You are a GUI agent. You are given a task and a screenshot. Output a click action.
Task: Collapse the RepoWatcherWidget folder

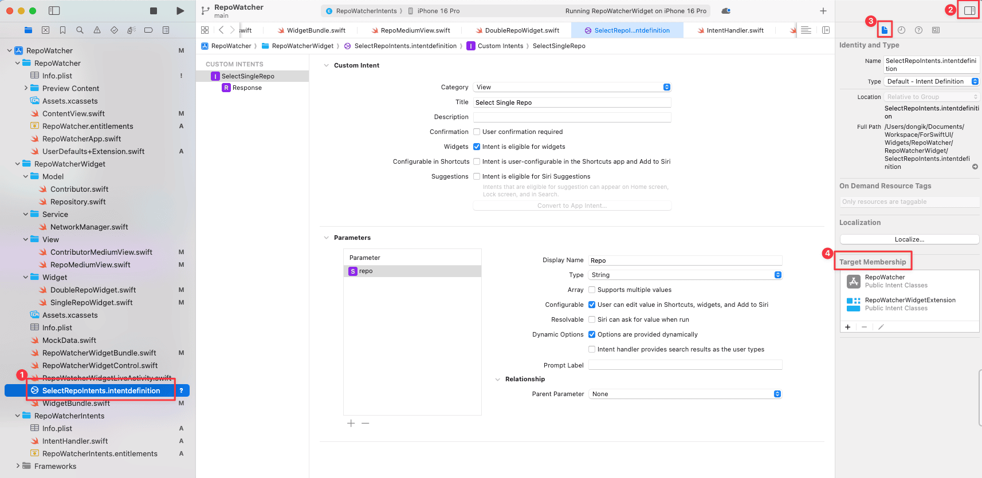(x=18, y=164)
